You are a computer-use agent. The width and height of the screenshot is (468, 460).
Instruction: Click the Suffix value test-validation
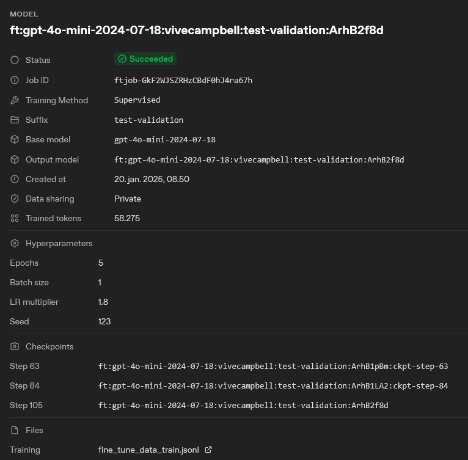click(x=148, y=120)
